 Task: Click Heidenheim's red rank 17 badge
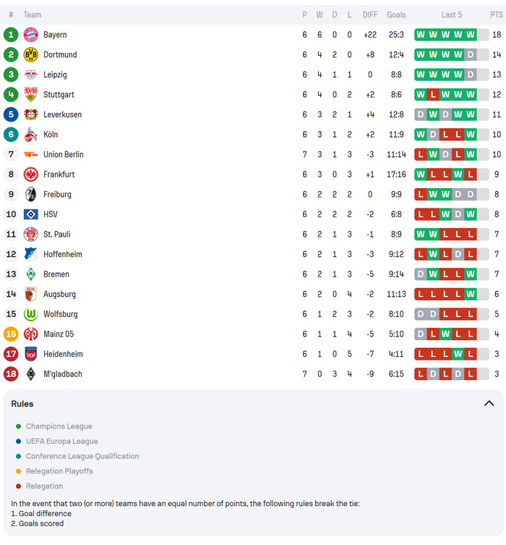11,354
